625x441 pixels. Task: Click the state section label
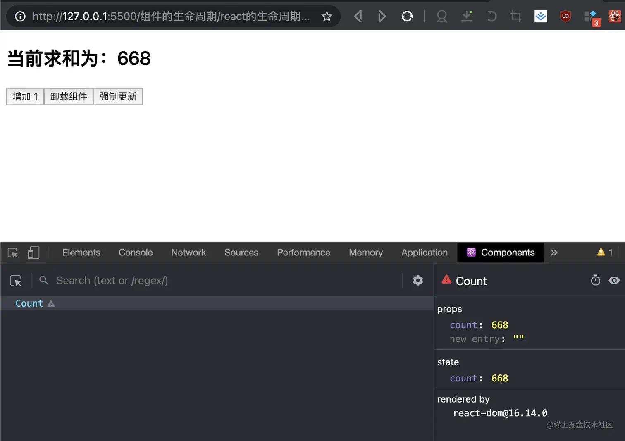[x=448, y=362]
